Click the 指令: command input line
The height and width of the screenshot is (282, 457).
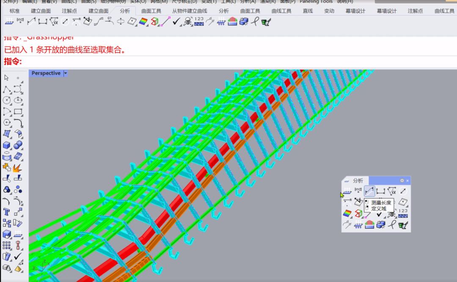coord(230,61)
